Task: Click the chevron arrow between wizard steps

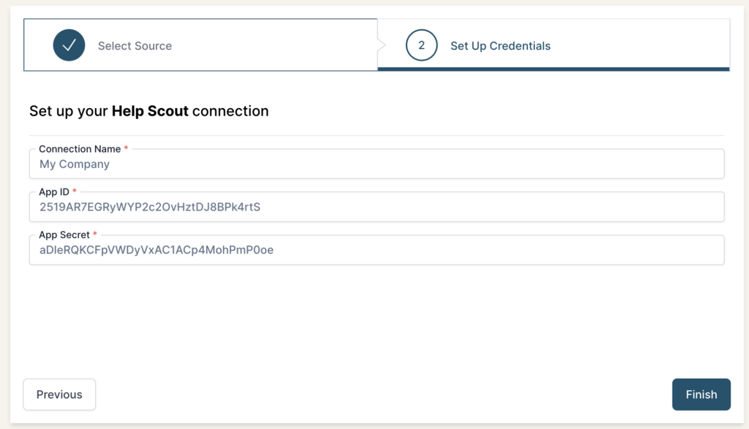Action: pos(380,45)
